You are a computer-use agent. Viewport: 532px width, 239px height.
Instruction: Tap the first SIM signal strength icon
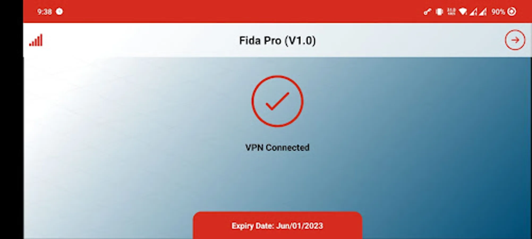tap(473, 12)
